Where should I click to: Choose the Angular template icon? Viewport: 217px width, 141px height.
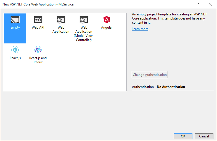pyautogui.click(x=107, y=20)
